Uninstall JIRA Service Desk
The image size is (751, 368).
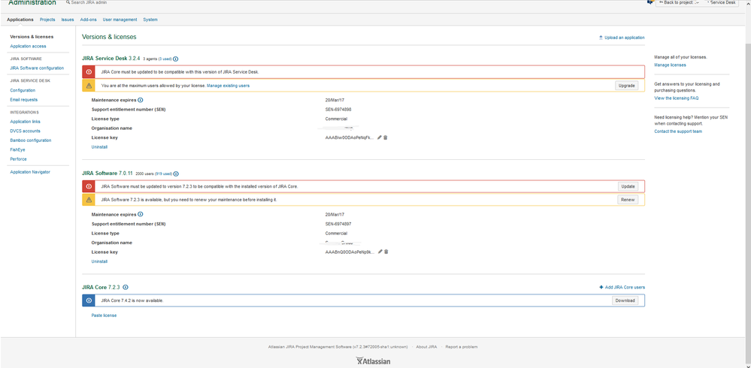point(99,147)
